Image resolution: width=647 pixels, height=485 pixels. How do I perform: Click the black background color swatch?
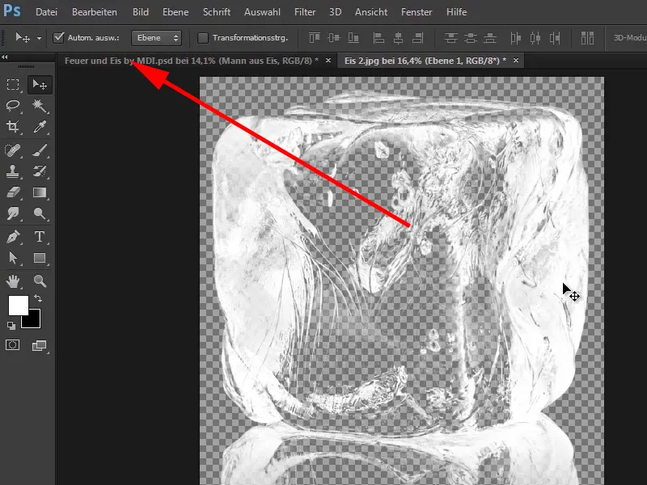point(34,321)
